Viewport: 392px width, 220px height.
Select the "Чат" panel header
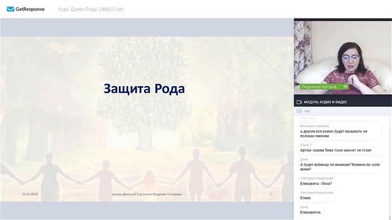pyautogui.click(x=343, y=111)
